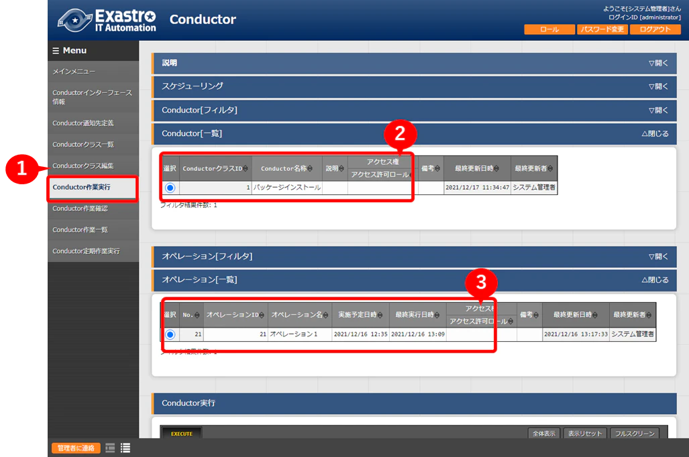The image size is (689, 457).
Task: Switch to compact menu layout icon in footer
Action: tap(110, 448)
